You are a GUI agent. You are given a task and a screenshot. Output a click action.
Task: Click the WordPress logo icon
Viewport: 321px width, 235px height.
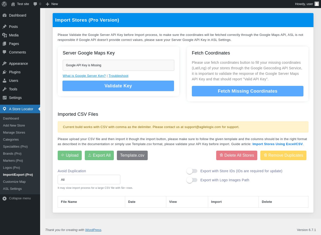click(4, 4)
